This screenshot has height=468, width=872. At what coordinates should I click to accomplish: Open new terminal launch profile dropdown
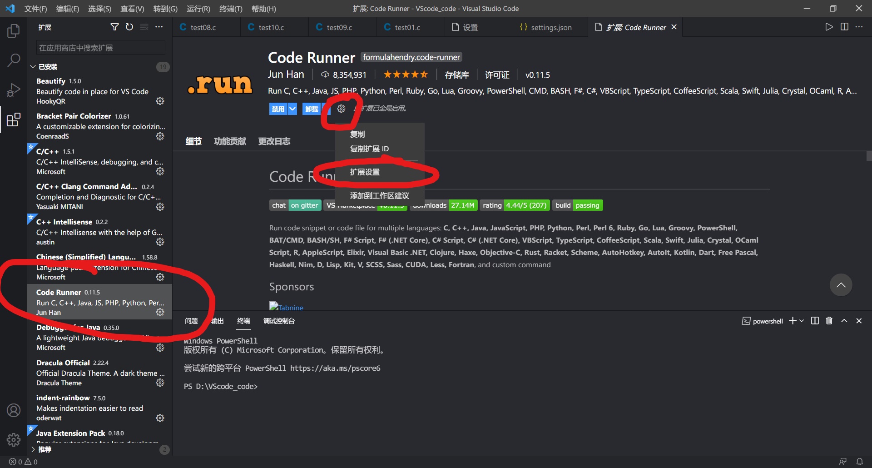802,321
